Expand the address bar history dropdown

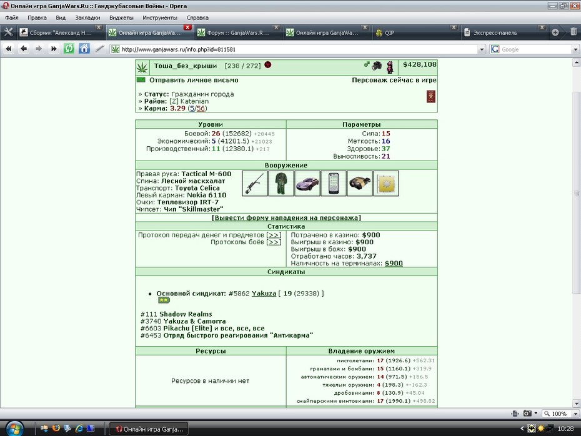click(482, 49)
